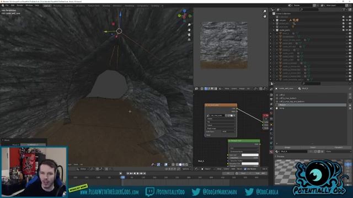Open the Material properties tab

pos(271,152)
